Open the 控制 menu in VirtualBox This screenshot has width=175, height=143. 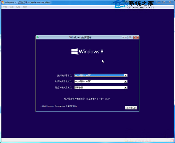point(5,7)
